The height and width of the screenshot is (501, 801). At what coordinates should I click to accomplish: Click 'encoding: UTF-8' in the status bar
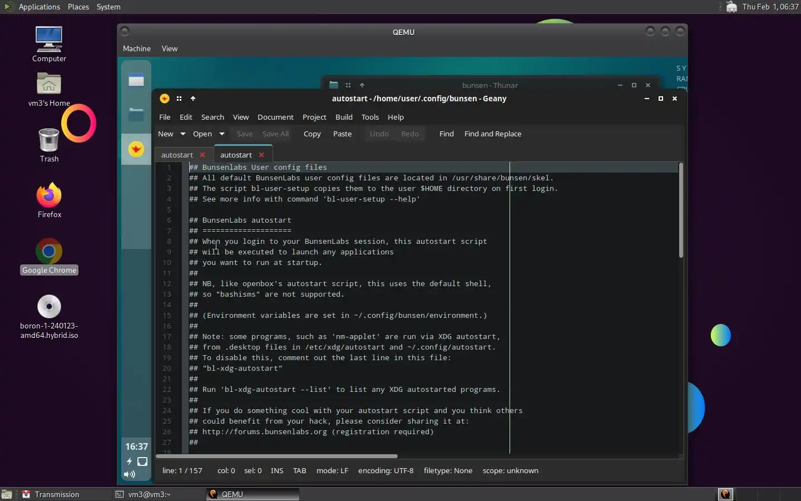pyautogui.click(x=386, y=470)
